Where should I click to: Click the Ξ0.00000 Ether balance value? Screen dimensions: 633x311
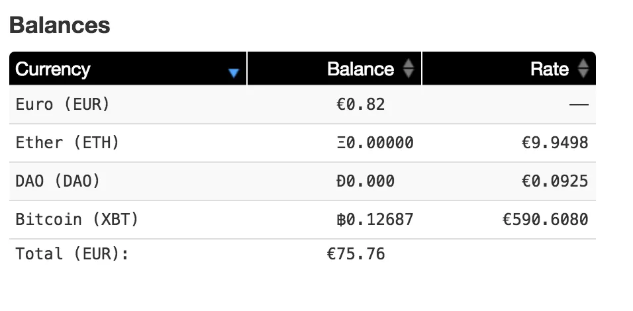point(375,143)
